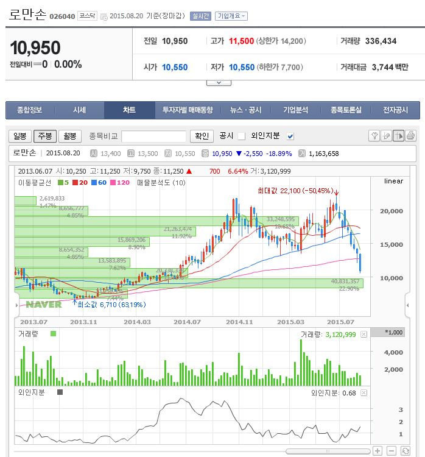The image size is (425, 457).
Task: Click the 종가 close price icon
Action: pyautogui.click(x=205, y=154)
